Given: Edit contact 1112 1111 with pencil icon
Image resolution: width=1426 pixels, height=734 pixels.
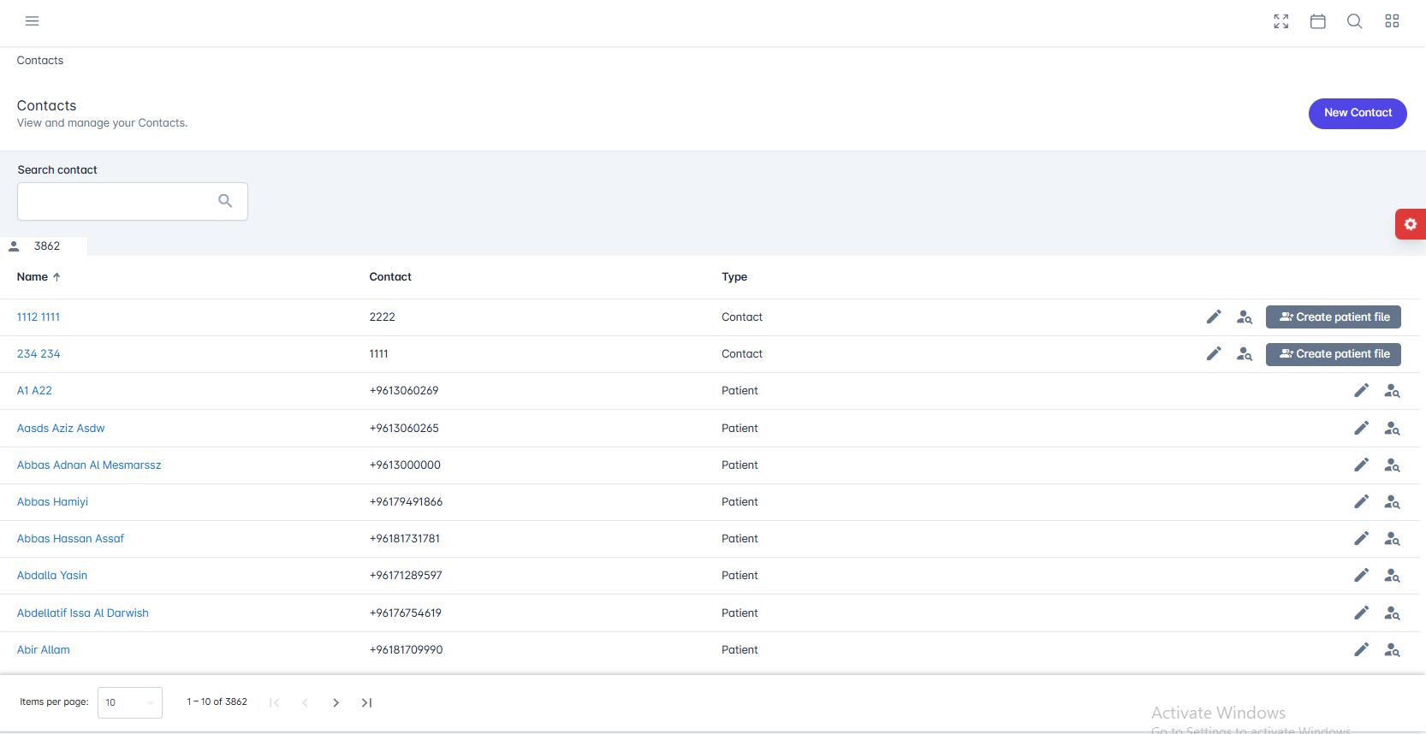Looking at the screenshot, I should click(1213, 317).
